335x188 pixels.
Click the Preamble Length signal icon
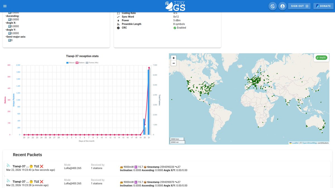tap(118, 24)
